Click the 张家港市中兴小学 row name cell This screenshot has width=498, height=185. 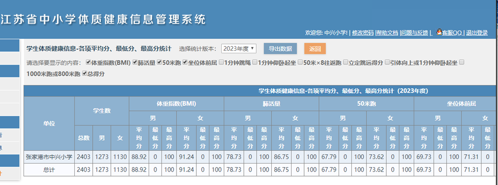pos(49,157)
